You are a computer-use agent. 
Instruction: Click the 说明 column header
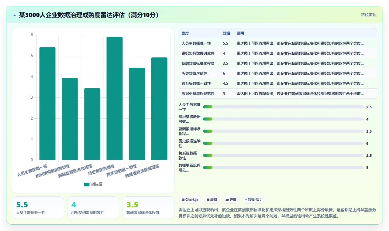click(240, 33)
